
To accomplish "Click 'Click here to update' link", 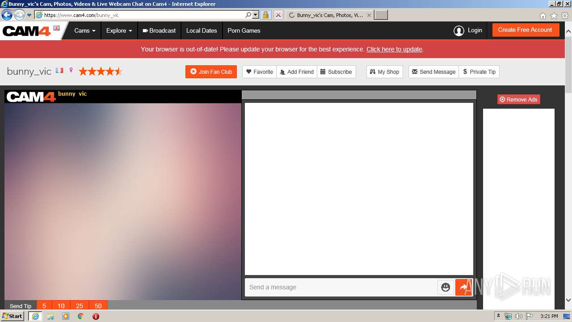I will (x=395, y=49).
